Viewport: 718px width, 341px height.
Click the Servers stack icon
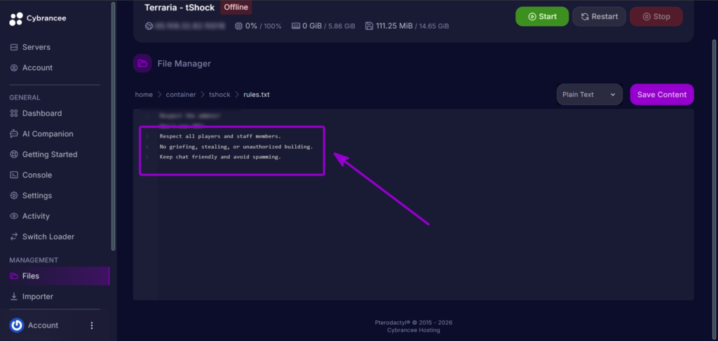(14, 47)
